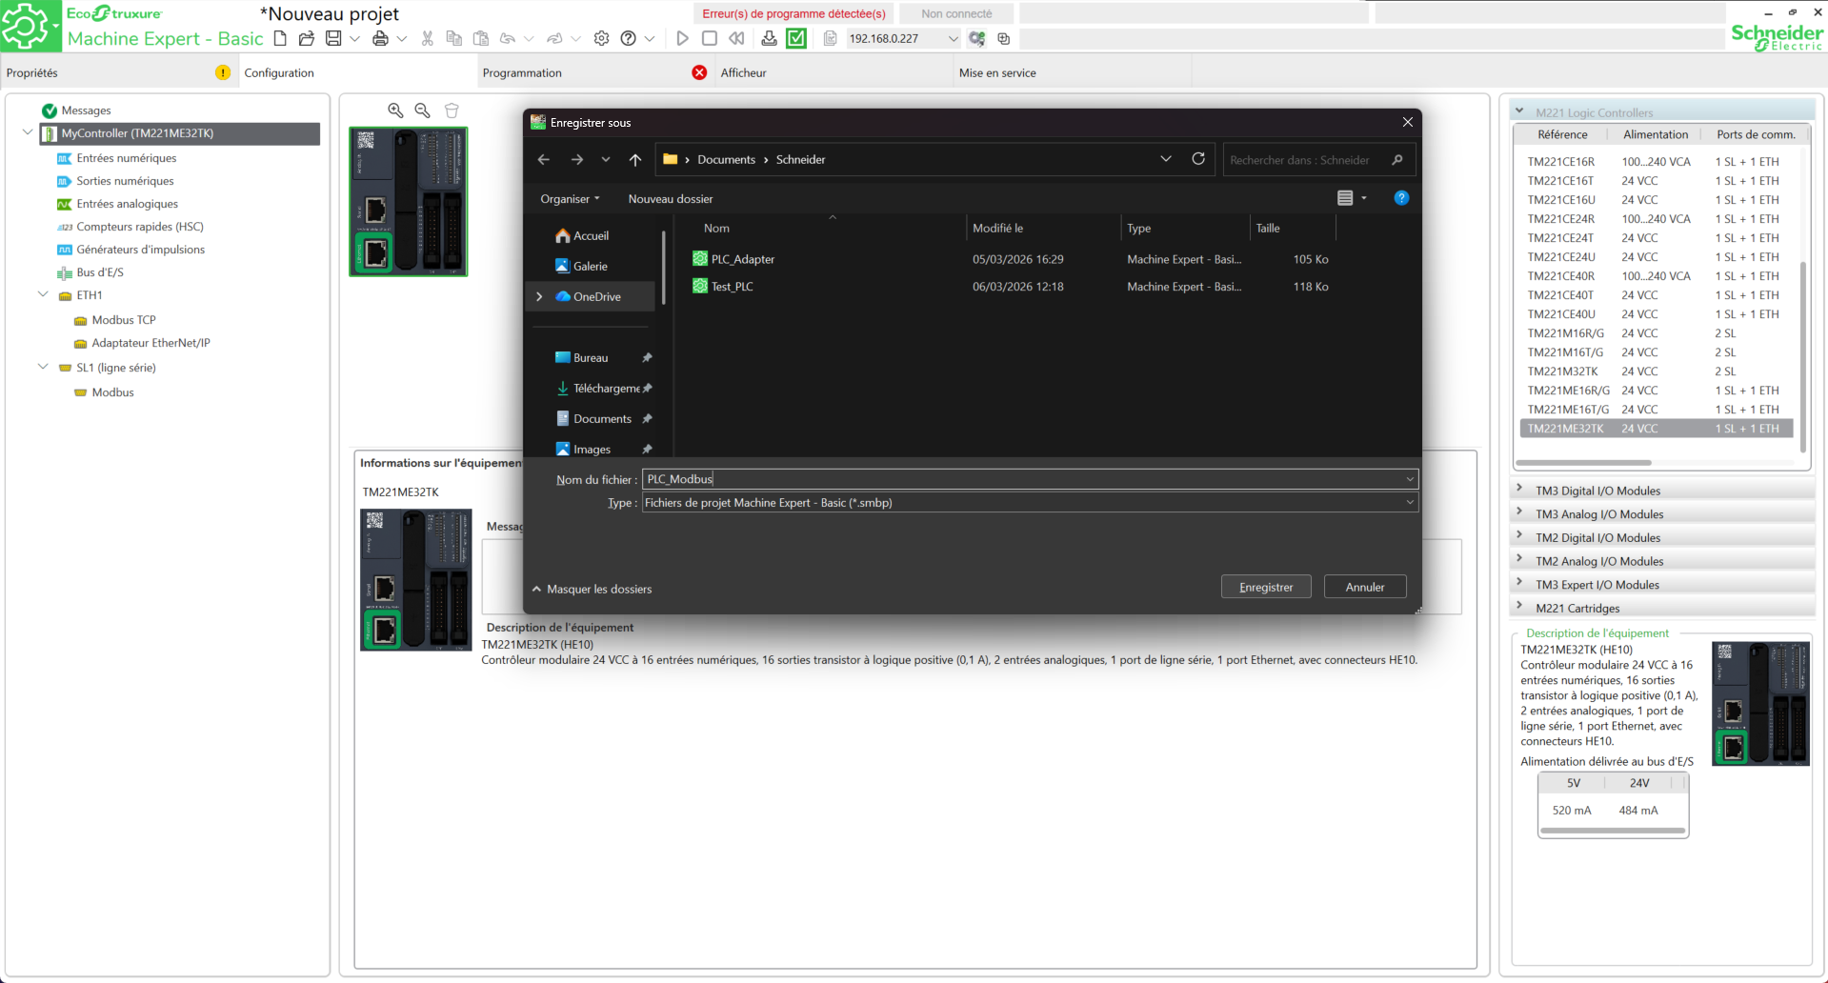Viewport: 1828px width, 983px height.
Task: Open the IP address 192.168.0.227 dropdown
Action: (953, 39)
